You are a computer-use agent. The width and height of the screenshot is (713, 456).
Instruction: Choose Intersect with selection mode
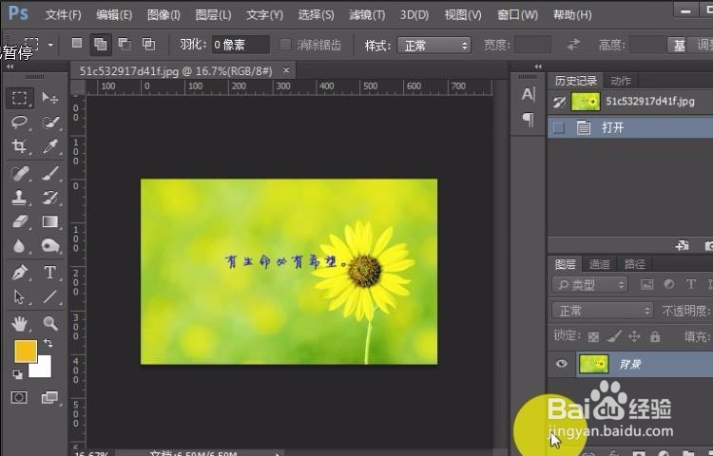pyautogui.click(x=148, y=44)
